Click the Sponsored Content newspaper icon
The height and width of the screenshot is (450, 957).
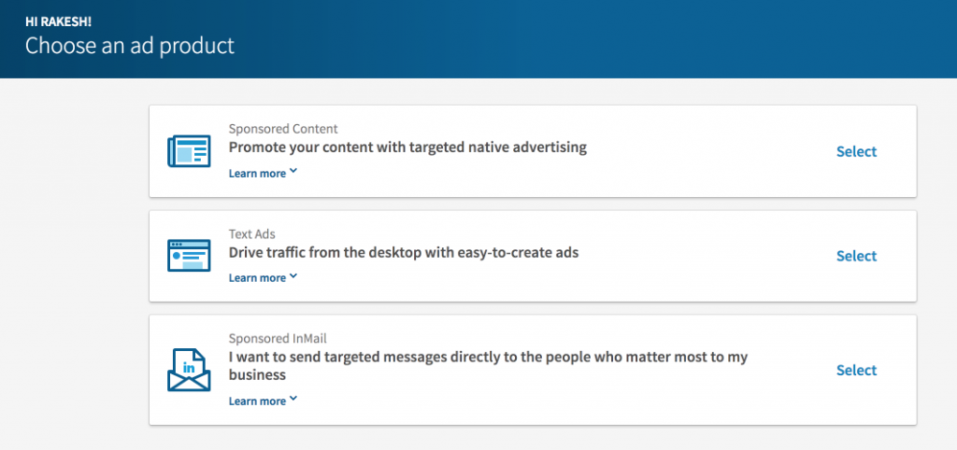pyautogui.click(x=189, y=151)
